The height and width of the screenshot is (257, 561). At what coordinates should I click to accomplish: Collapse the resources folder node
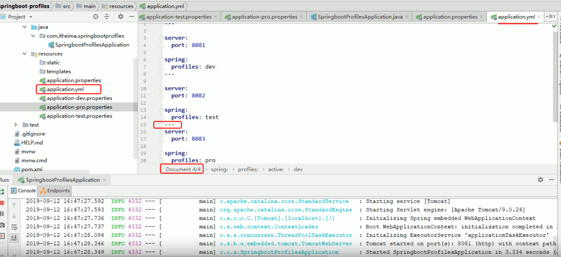[25, 54]
